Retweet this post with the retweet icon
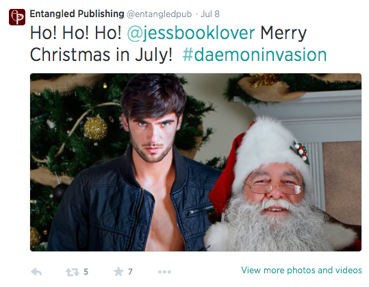 point(73,272)
